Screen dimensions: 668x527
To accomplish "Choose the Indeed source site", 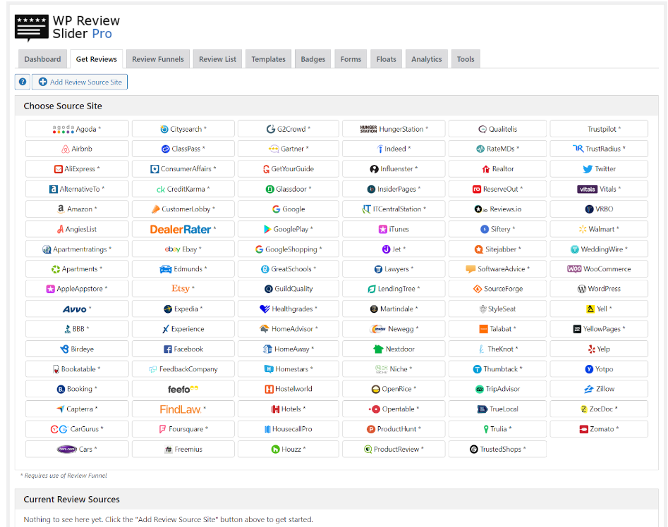I will coord(394,149).
